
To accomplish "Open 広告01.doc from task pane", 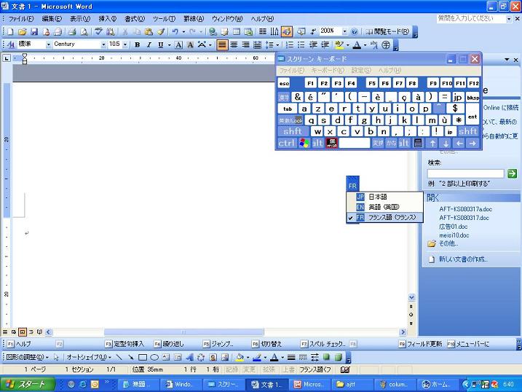I will 453,227.
